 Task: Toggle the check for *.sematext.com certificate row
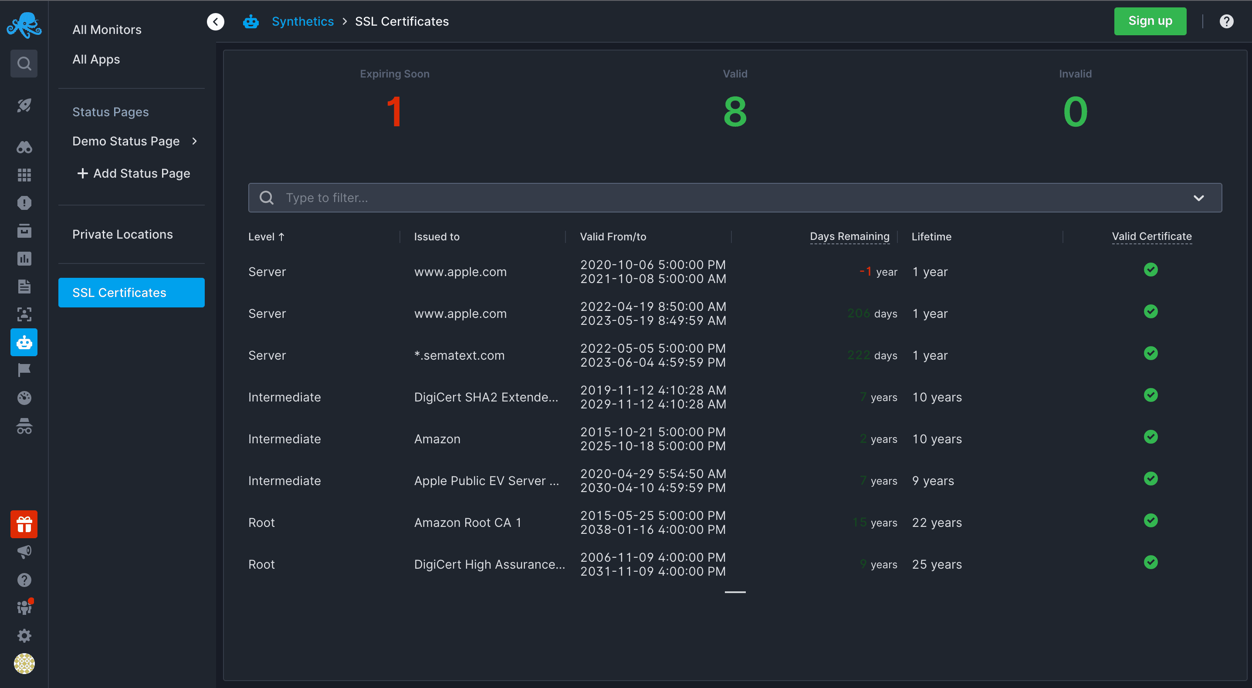click(x=1150, y=353)
